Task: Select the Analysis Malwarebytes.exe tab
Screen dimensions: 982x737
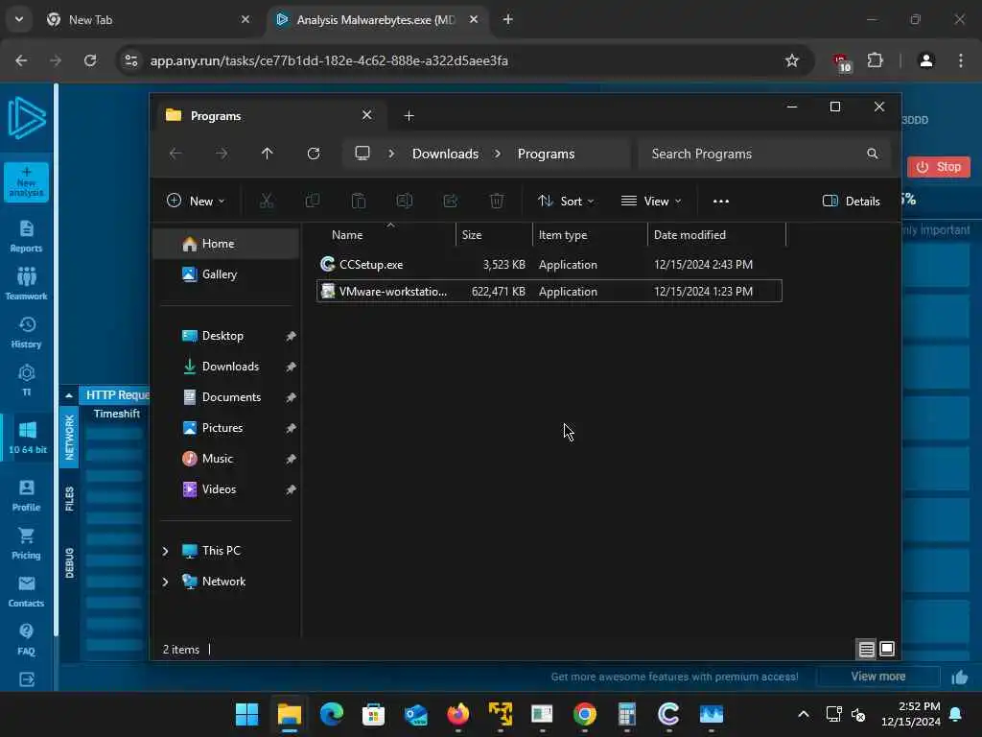Action: point(376,19)
